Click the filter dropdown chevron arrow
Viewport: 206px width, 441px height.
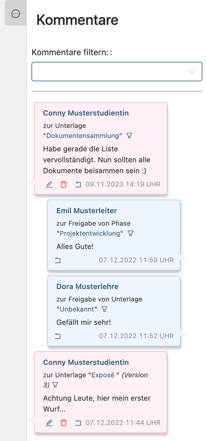click(x=192, y=72)
